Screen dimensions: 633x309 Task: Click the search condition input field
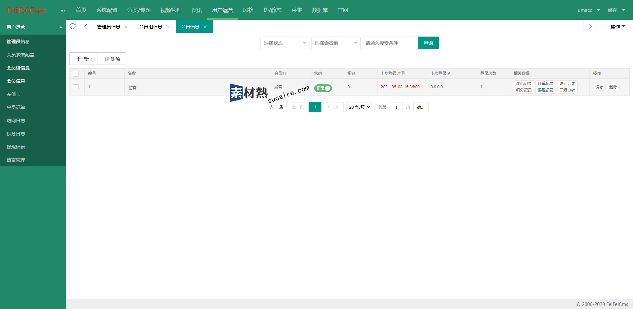389,43
